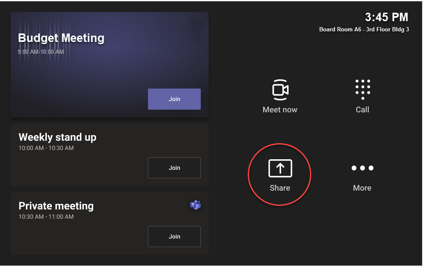Select the upward arrow inside Share

point(279,168)
